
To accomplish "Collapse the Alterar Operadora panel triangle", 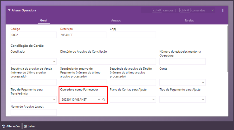I will coord(9,10).
